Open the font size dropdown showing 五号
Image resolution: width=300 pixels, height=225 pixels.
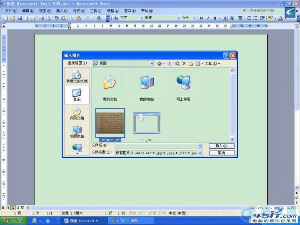[x=194, y=18]
